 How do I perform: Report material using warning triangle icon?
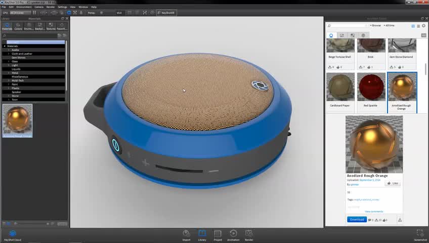400,220
